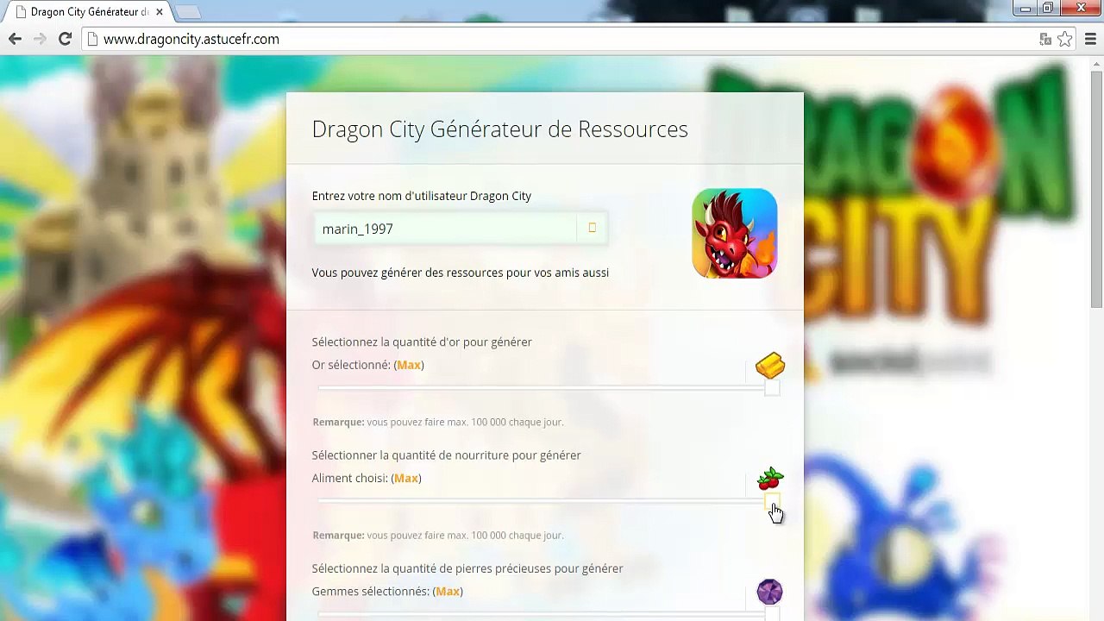1104x621 pixels.
Task: Click the Remarque note under the food slider
Action: (x=438, y=535)
